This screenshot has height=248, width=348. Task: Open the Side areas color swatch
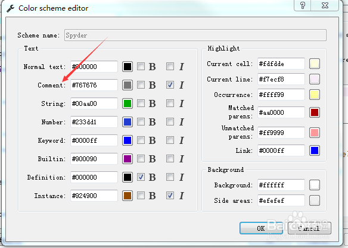(x=315, y=200)
